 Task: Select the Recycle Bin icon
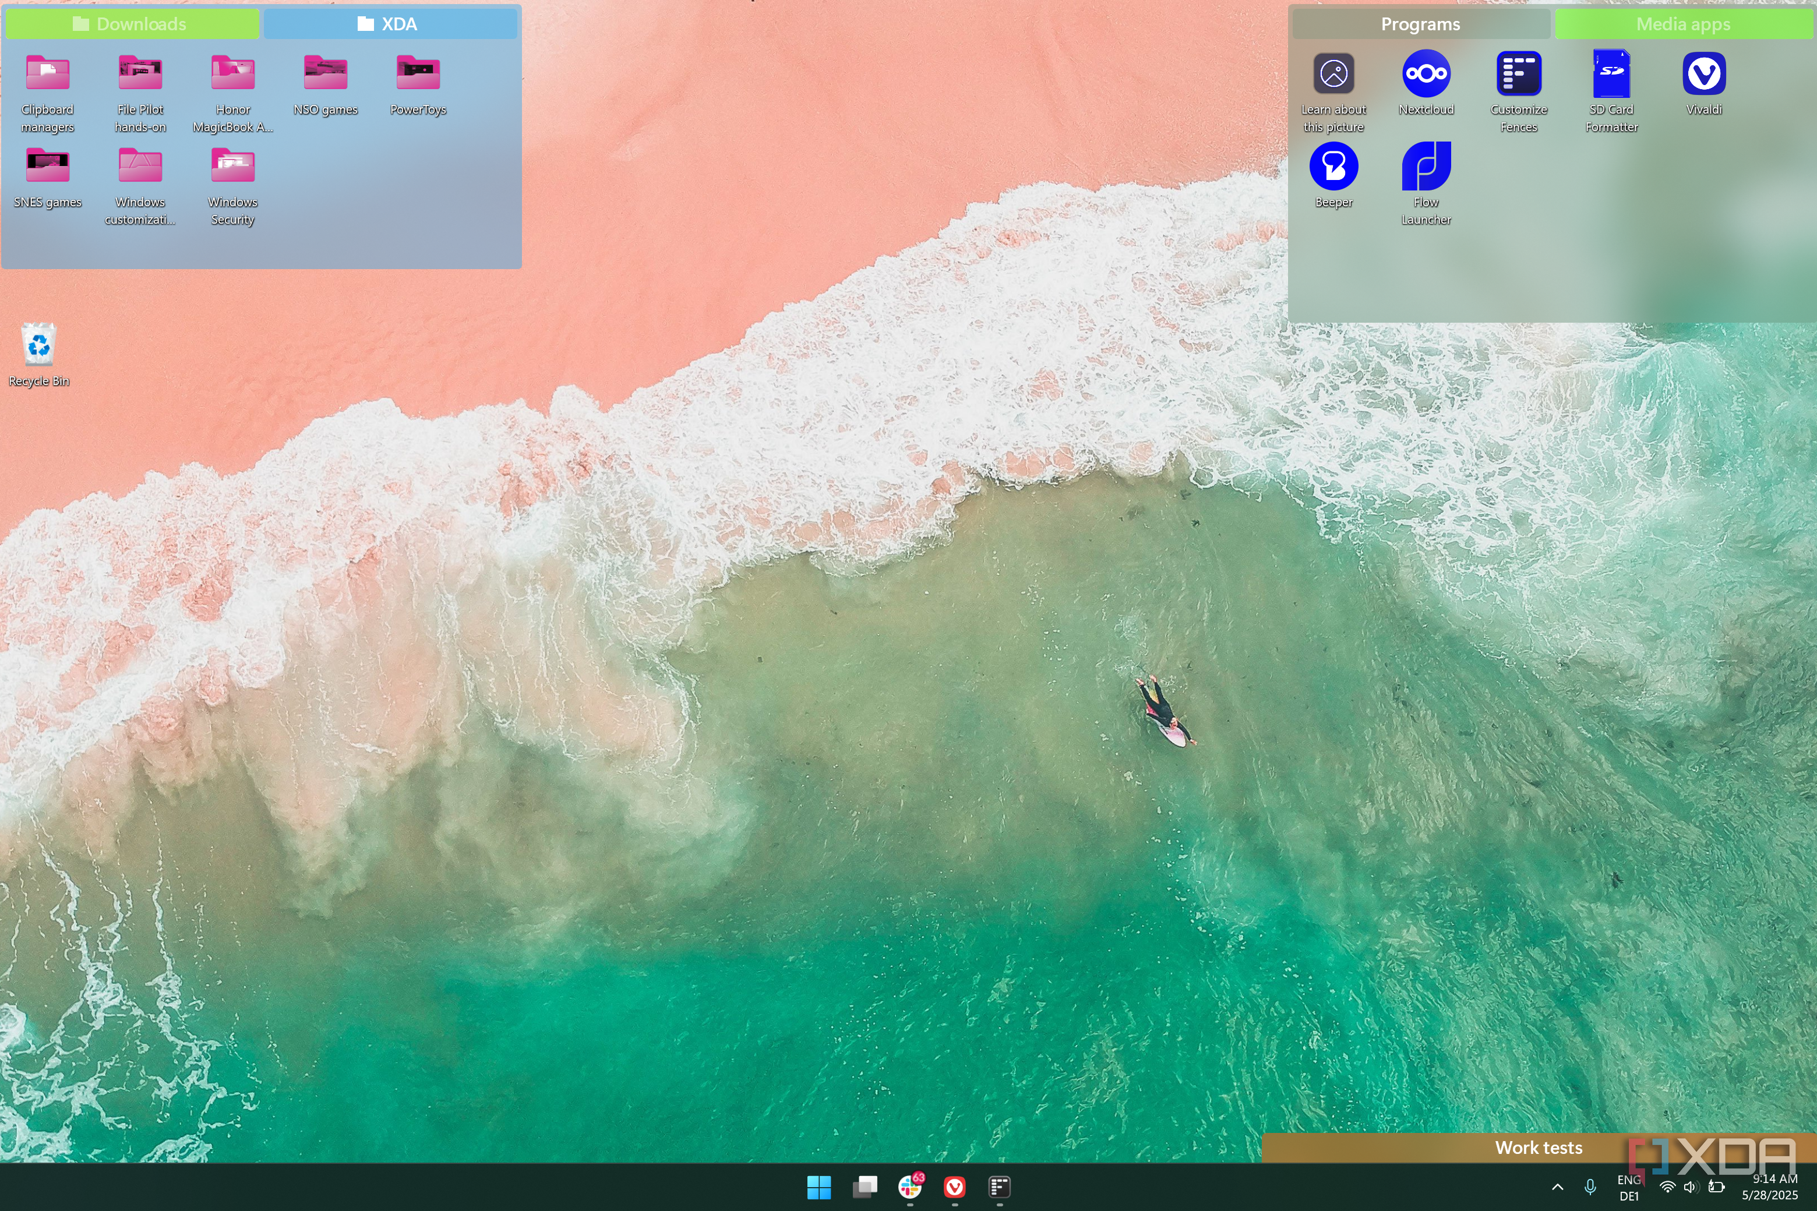coord(38,355)
